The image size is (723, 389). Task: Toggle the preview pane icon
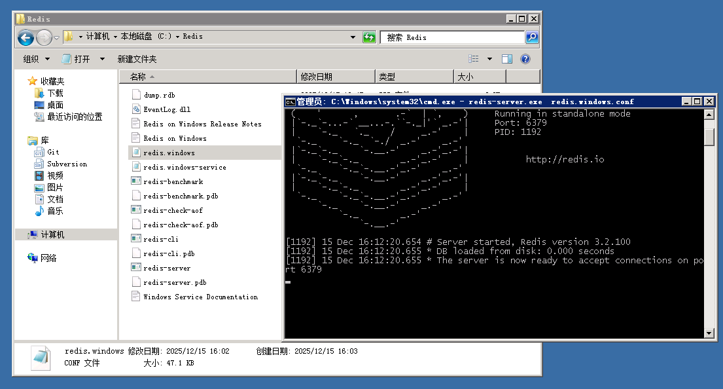[x=506, y=59]
